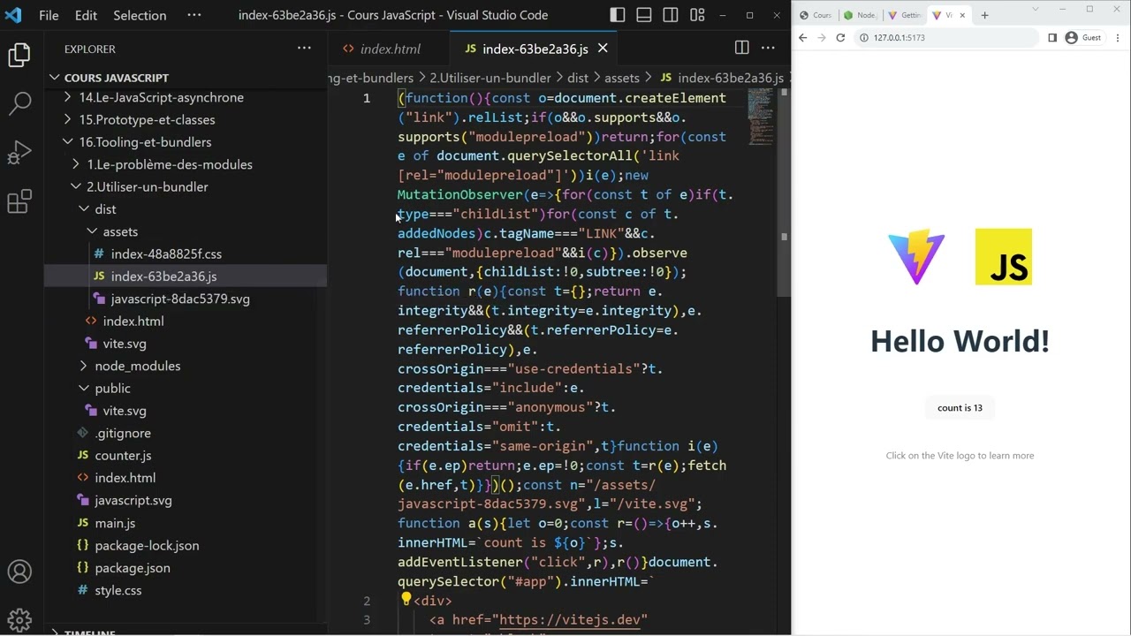This screenshot has width=1131, height=636.
Task: Toggle Panel layout button
Action: [644, 15]
